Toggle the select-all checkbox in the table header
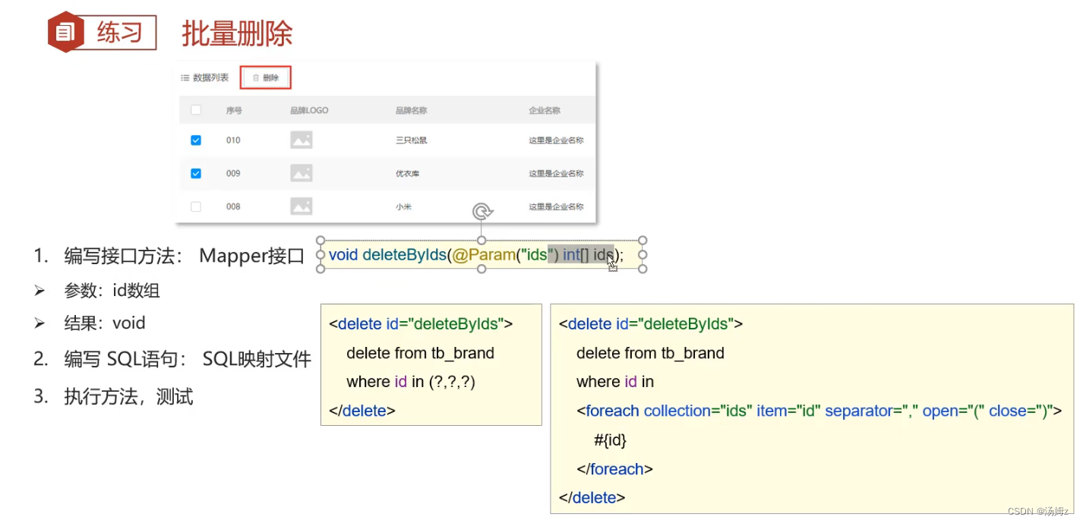1080x523 pixels. tap(196, 110)
